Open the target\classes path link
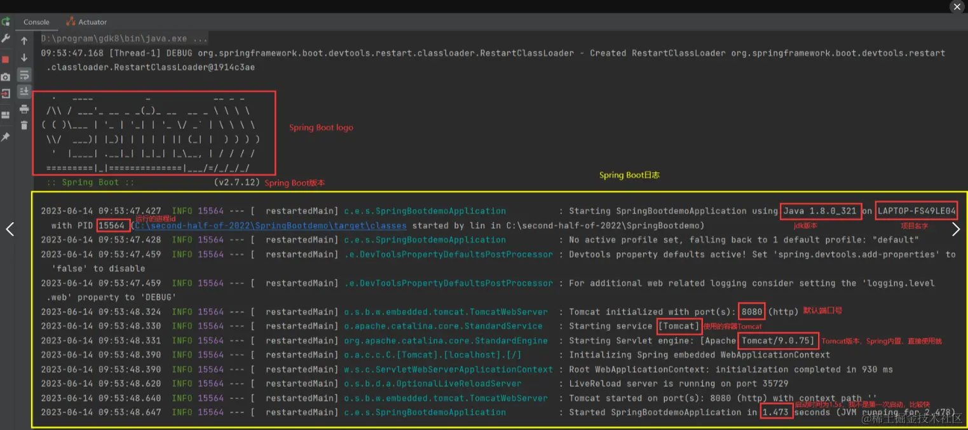This screenshot has height=430, width=968. 270,225
